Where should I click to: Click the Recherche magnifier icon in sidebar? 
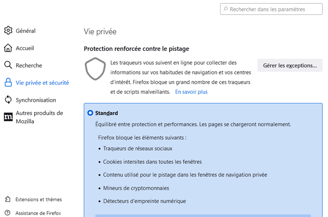click(x=8, y=65)
